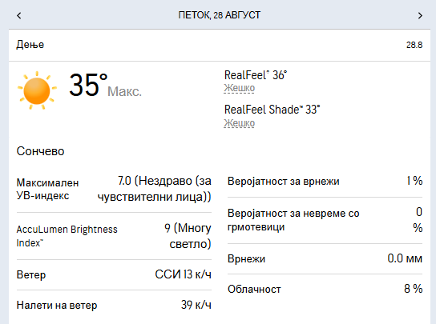Go to previous day with left arrow
Screen dimensions: 436x324
(x=19, y=15)
